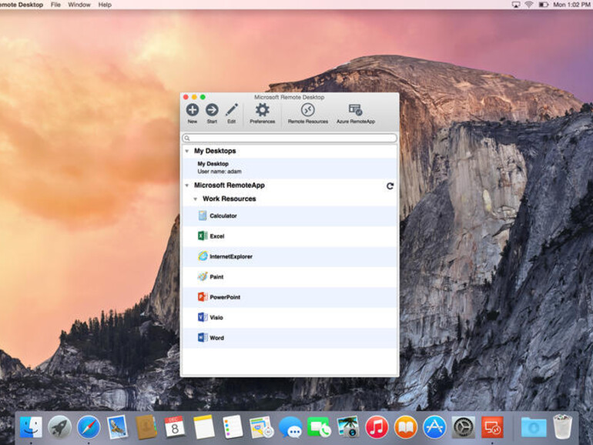
Task: Open the Window menu
Action: (79, 5)
